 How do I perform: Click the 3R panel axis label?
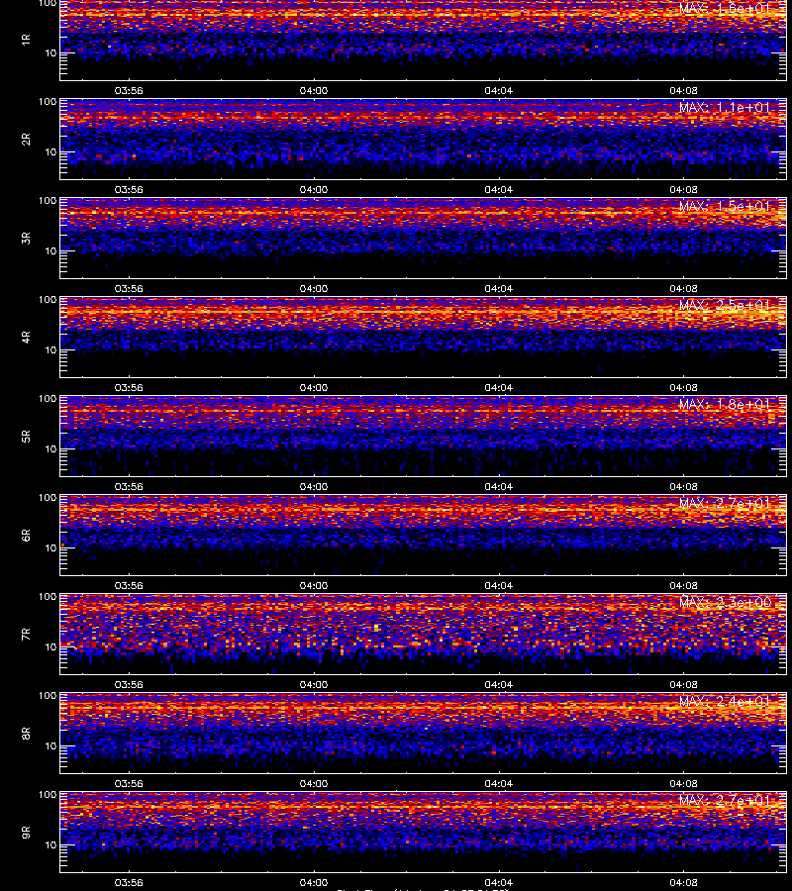[26, 238]
